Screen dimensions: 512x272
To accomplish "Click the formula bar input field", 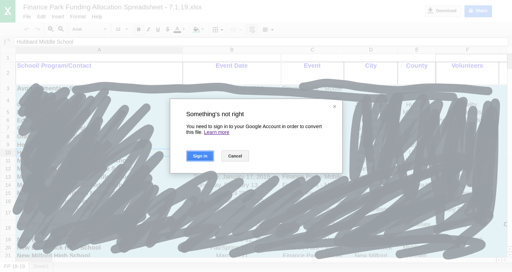I will [x=261, y=42].
